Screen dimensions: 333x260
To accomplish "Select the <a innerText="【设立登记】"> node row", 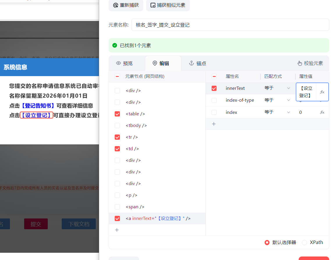I will click(x=157, y=218).
